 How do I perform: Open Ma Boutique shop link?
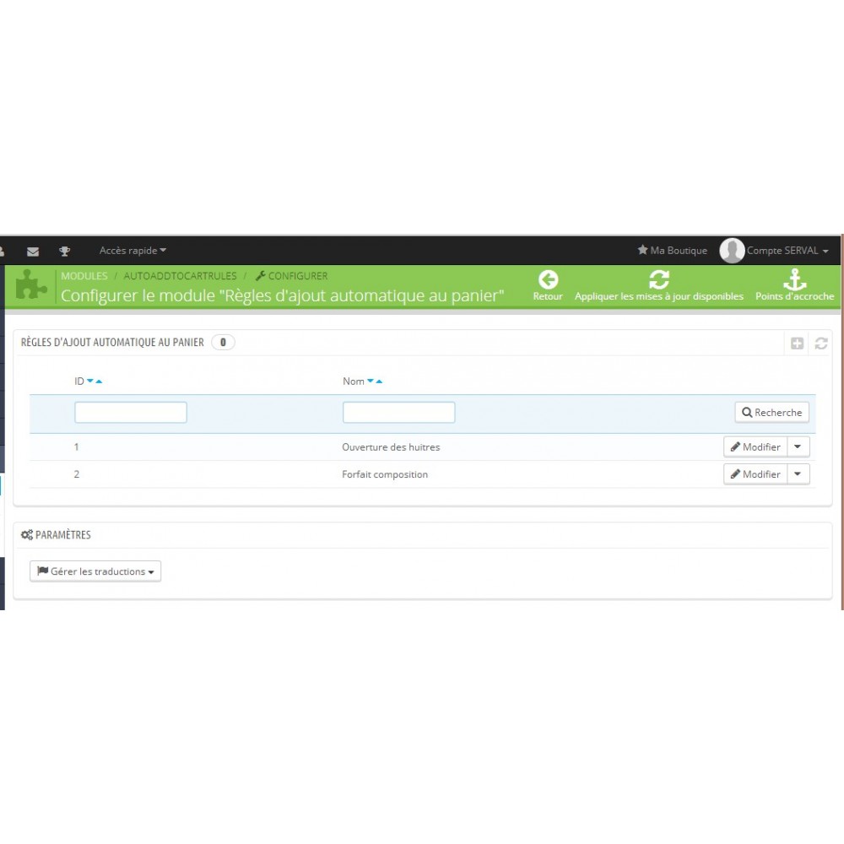click(673, 251)
